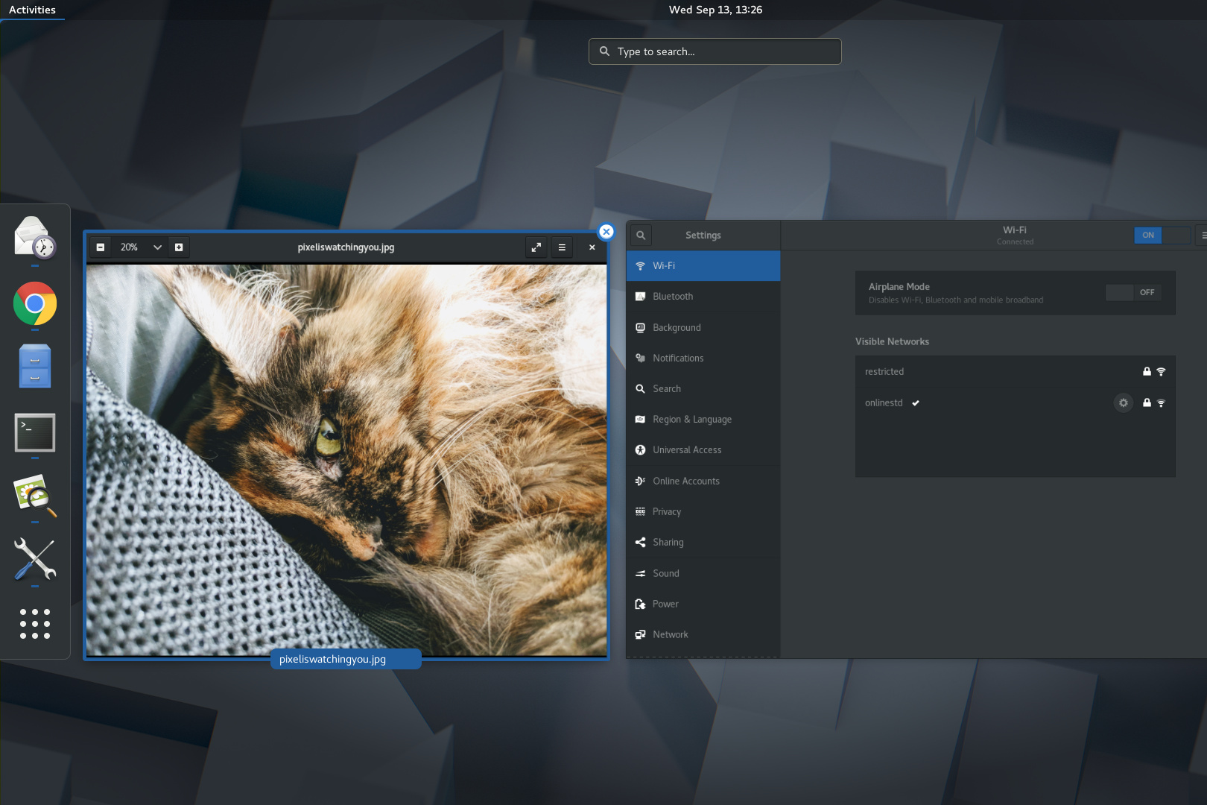Launch Terminal from the dock
The width and height of the screenshot is (1207, 805).
[x=35, y=432]
